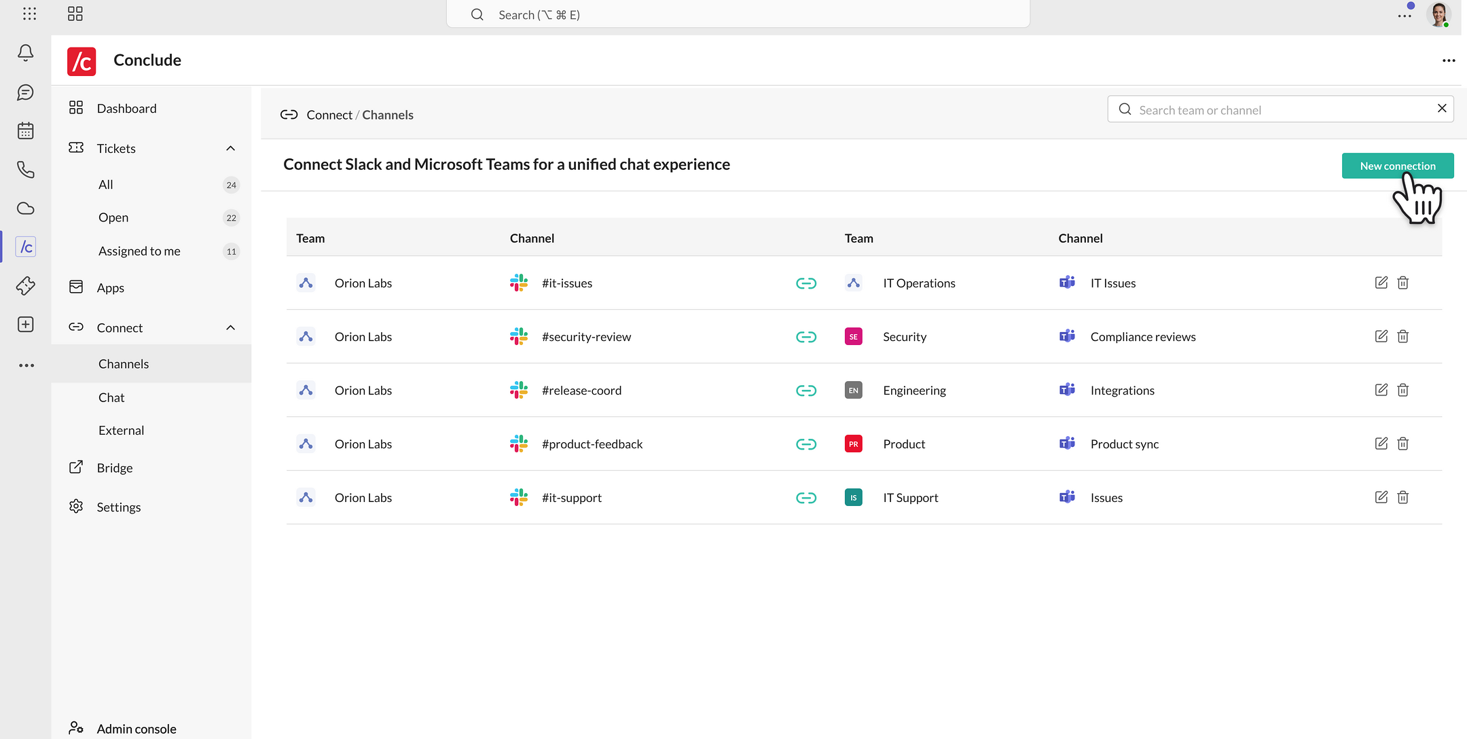Viewport: 1467px width, 739px height.
Task: Select Channels under Connect
Action: (x=151, y=363)
